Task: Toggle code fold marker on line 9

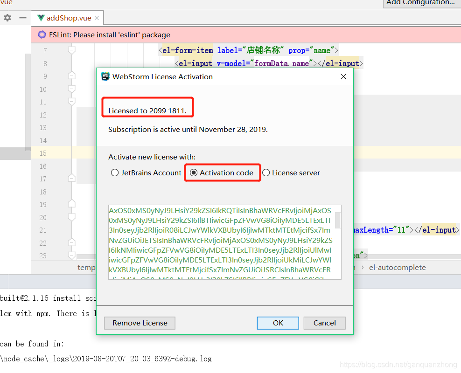Action: coord(71,76)
